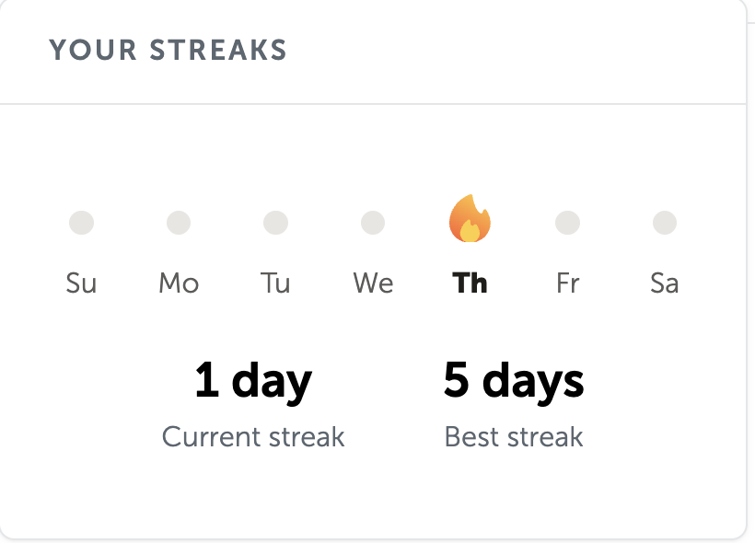The width and height of the screenshot is (755, 543).
Task: Click the Su day label
Action: click(82, 283)
